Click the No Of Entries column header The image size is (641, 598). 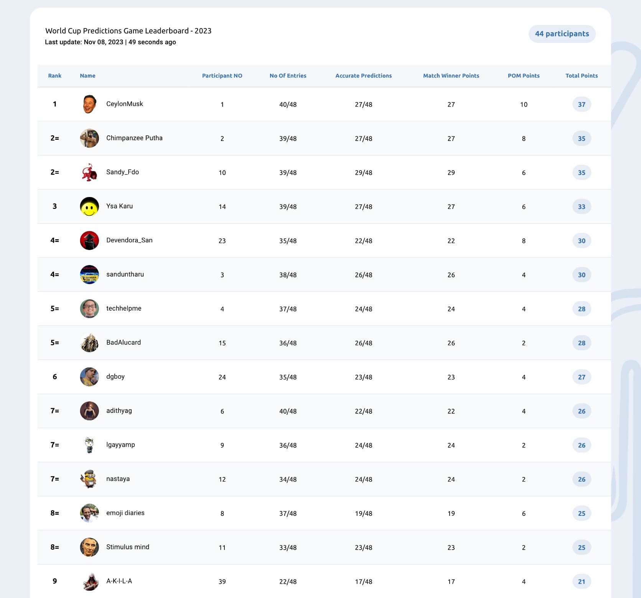pos(288,76)
